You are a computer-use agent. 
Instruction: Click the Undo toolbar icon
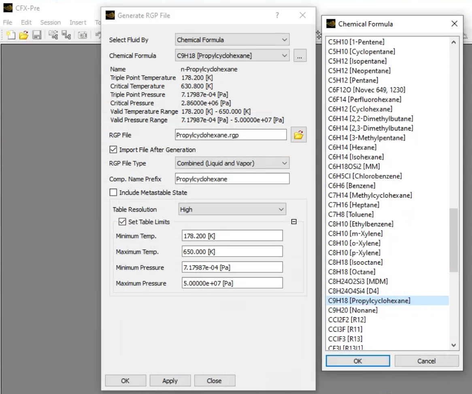coord(98,36)
